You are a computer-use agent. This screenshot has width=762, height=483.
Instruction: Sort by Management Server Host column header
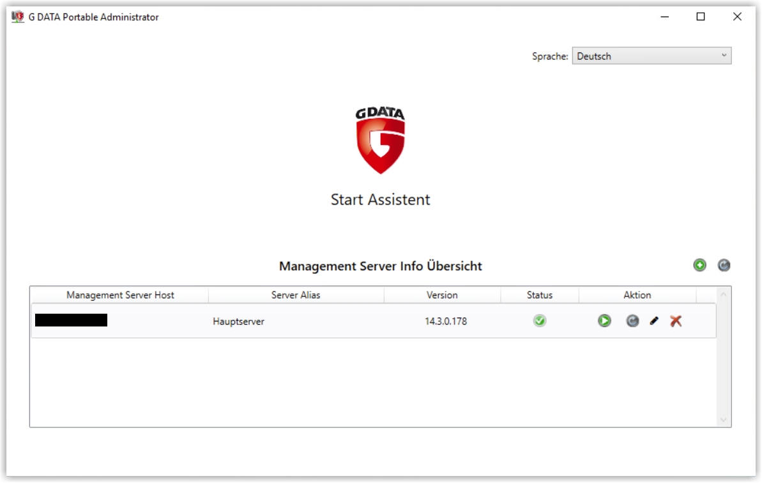tap(120, 295)
